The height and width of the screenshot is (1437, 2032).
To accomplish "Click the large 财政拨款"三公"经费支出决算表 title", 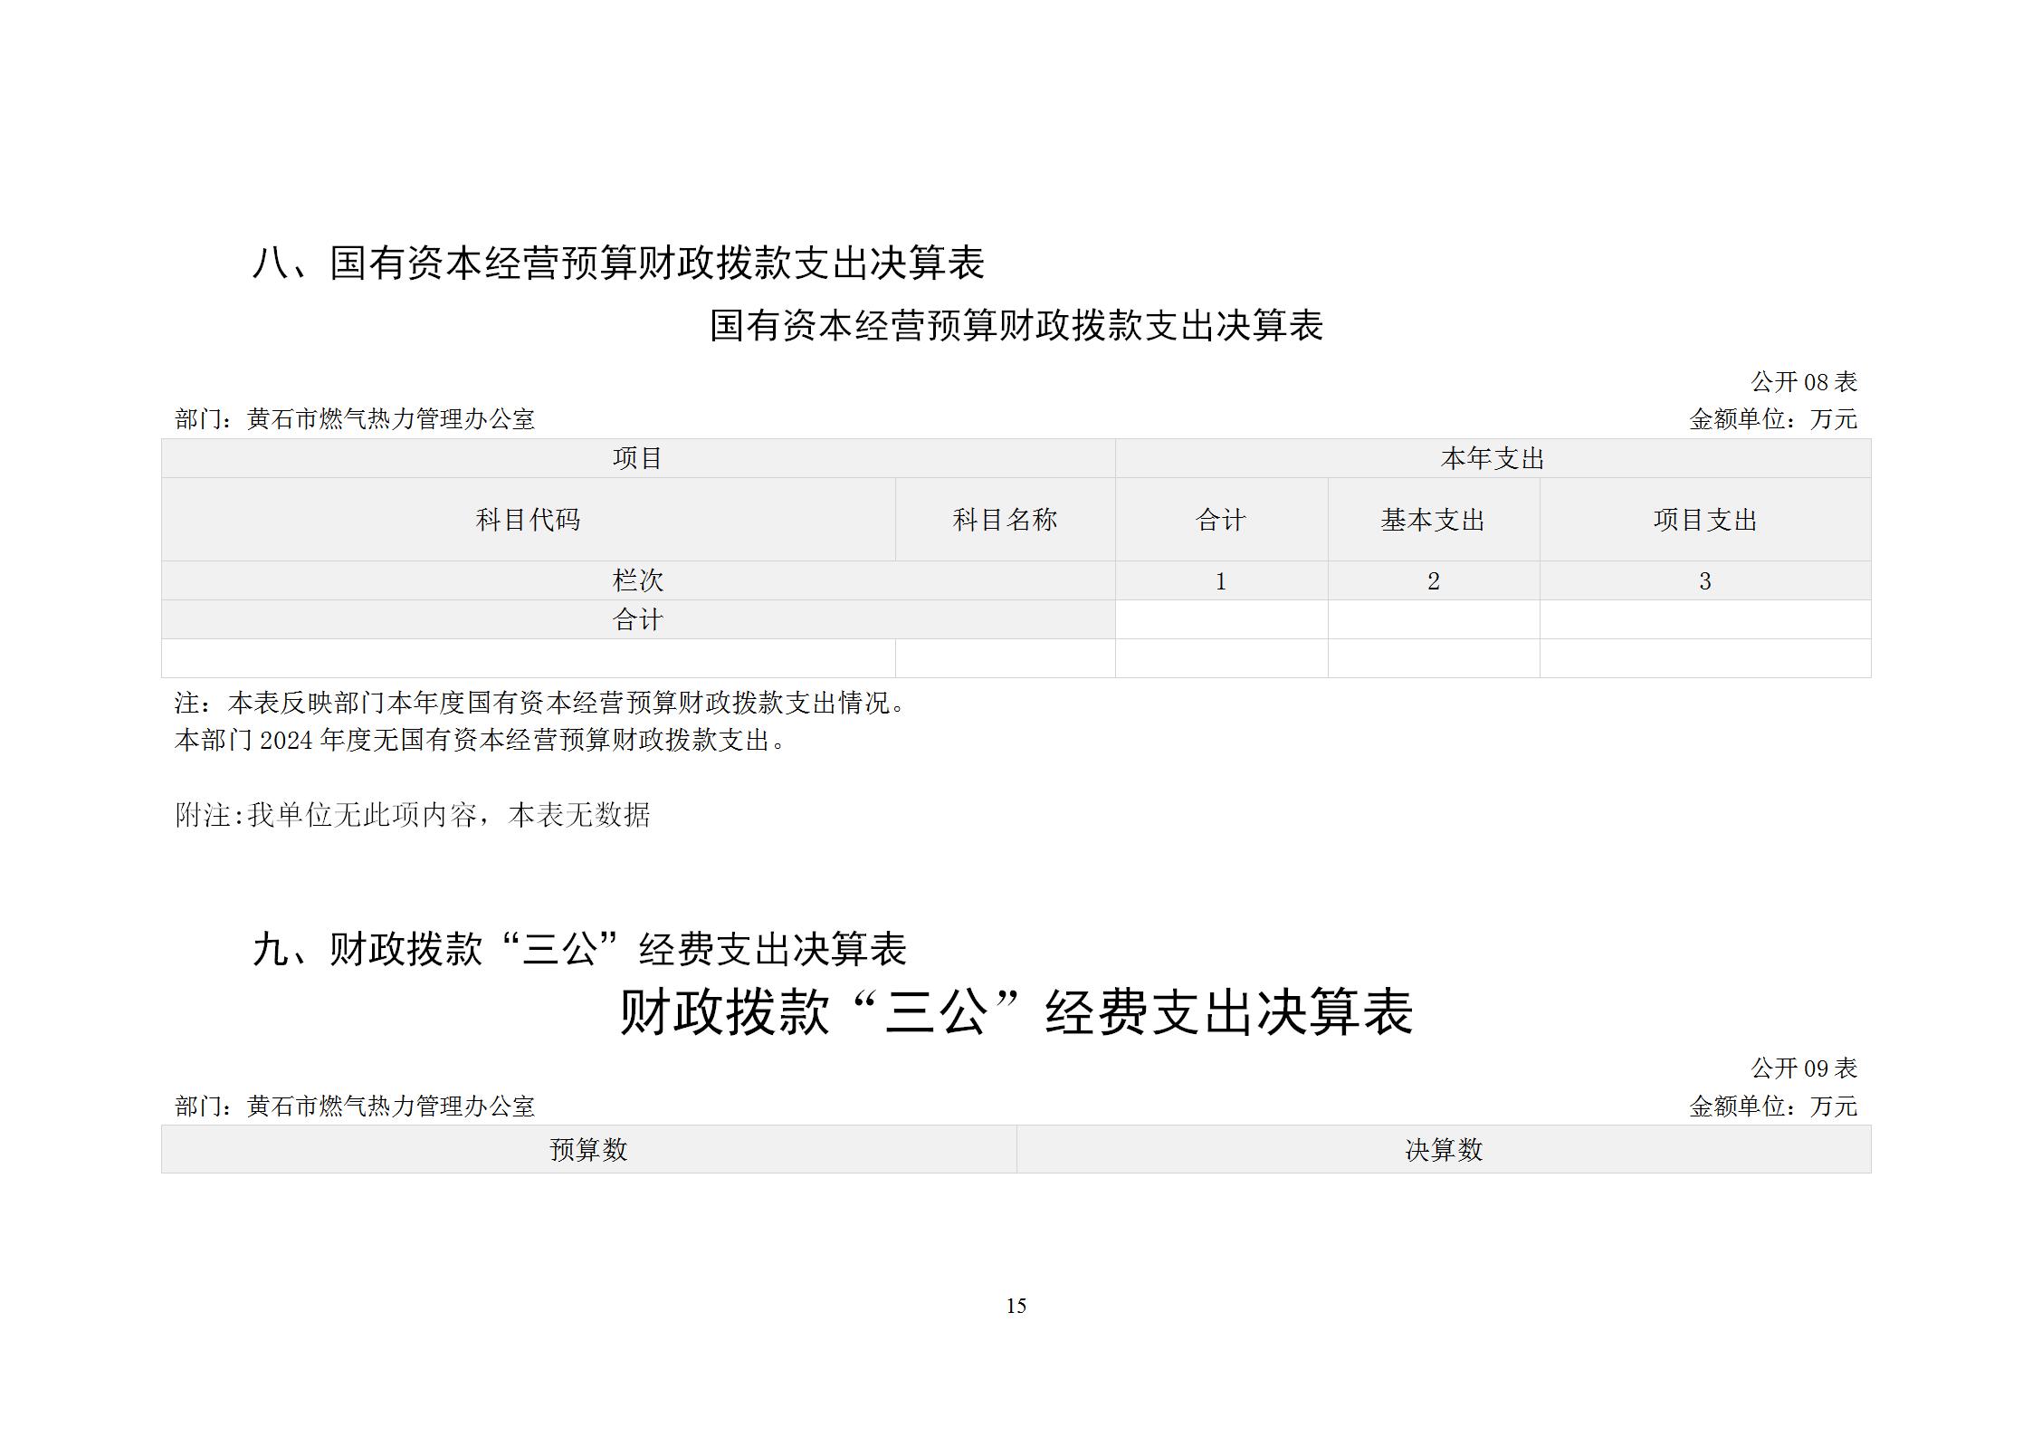I will [x=1016, y=1011].
